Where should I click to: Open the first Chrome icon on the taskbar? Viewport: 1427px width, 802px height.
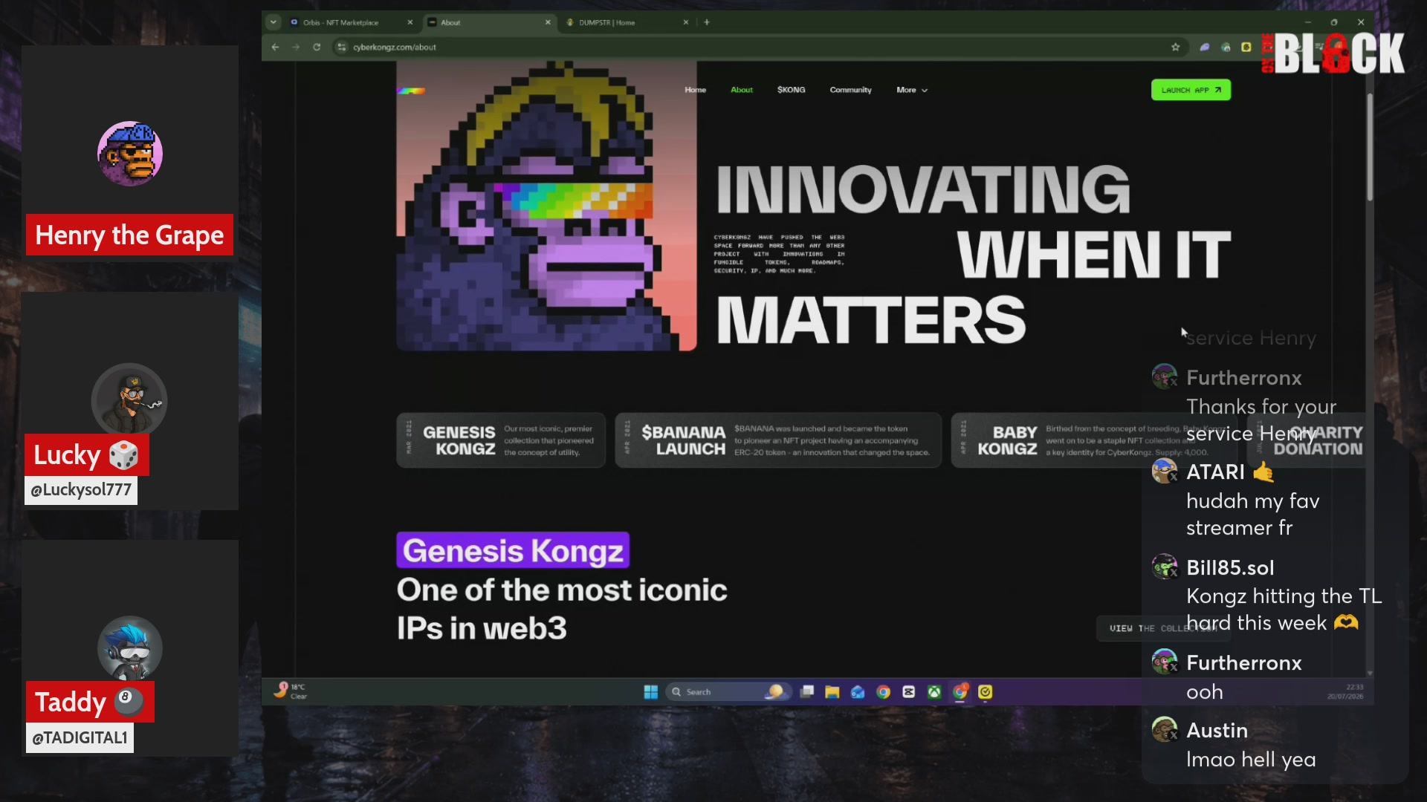883,692
